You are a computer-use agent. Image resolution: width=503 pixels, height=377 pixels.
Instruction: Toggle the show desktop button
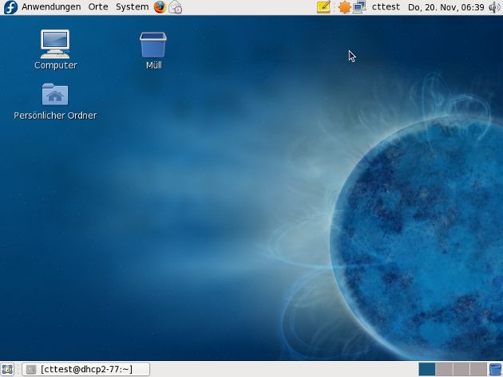pyautogui.click(x=7, y=369)
